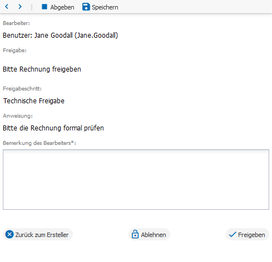The image size is (272, 262).
Task: Click the Freigabeschritt label
Action: (22, 89)
